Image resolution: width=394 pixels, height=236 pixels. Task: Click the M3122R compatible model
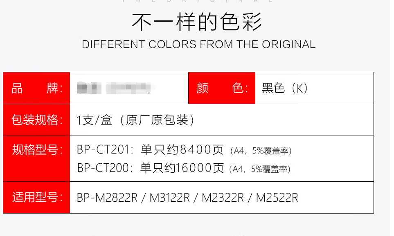(x=170, y=198)
